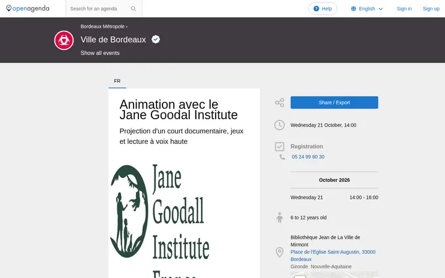Image resolution: width=445 pixels, height=278 pixels.
Task: Click the share network icon
Action: click(x=279, y=103)
